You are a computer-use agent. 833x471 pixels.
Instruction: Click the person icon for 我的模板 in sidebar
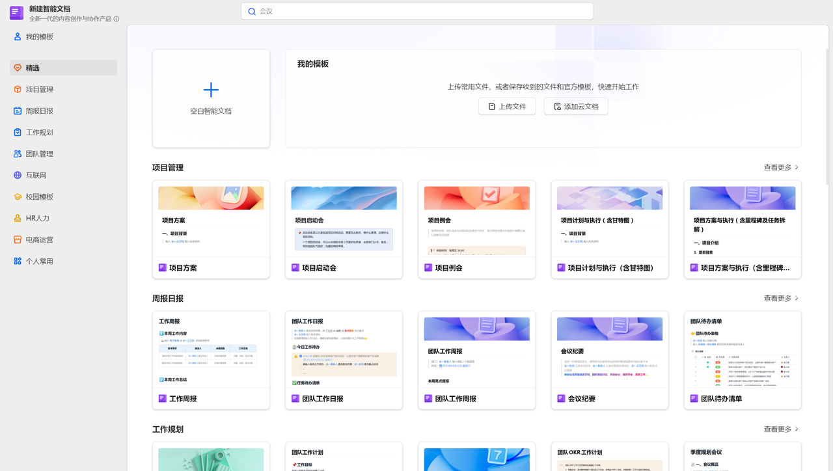pyautogui.click(x=18, y=36)
